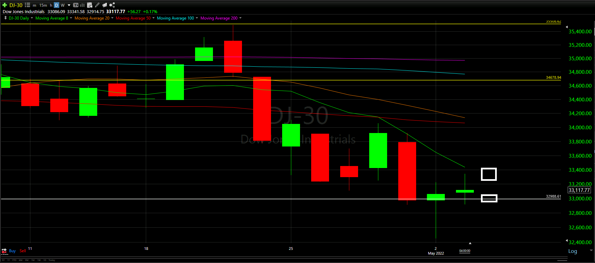The image size is (595, 263).
Task: Click the +0.17% change value
Action: point(150,11)
